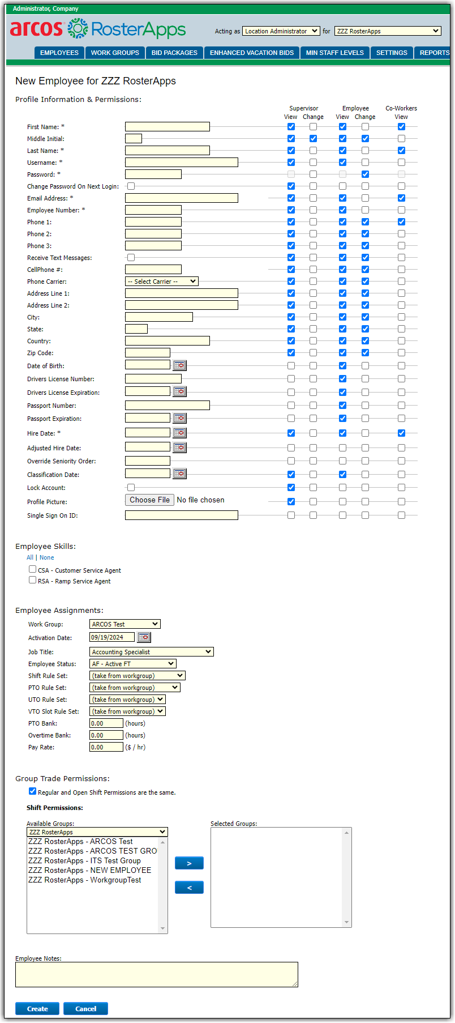Screen dimensions: 455x1023
Task: Enable Change Password On Next Login checkbox
Action: [x=131, y=186]
